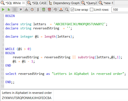This screenshot has width=128, height=101.
Task: Click the substring function on line 11
Action: (86, 57)
